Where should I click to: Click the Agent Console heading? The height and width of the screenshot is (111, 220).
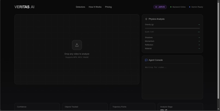[x=156, y=60]
